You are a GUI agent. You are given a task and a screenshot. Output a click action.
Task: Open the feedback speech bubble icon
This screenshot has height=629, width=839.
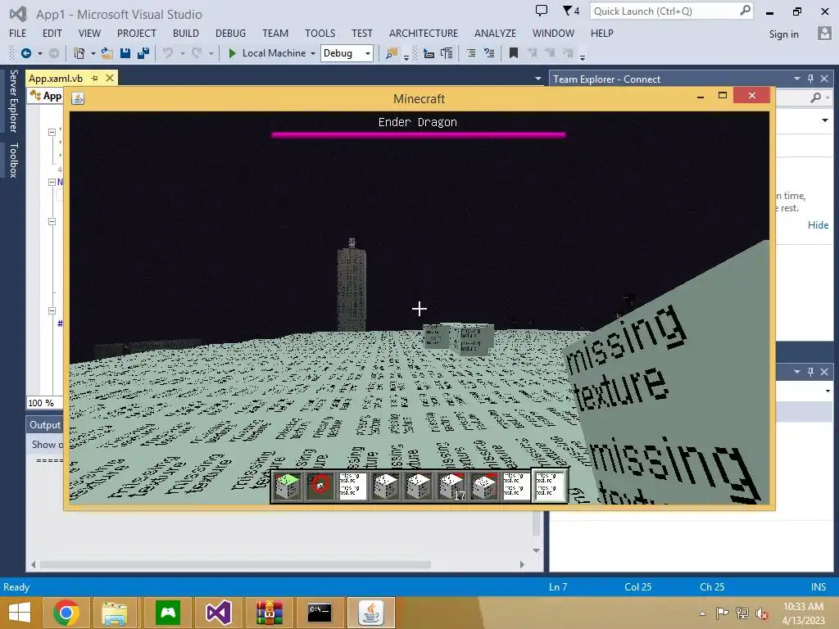pos(542,11)
